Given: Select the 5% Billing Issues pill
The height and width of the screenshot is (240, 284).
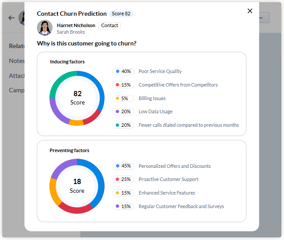Looking at the screenshot, I should pos(123,98).
